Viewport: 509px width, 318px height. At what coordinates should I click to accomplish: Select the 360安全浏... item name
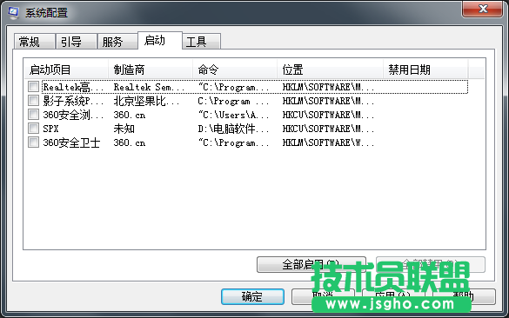[x=73, y=115]
